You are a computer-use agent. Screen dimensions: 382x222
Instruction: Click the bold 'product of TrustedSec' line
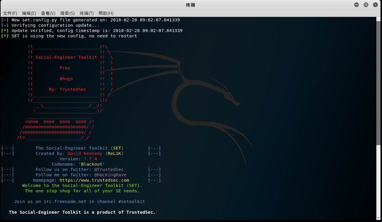(82, 212)
